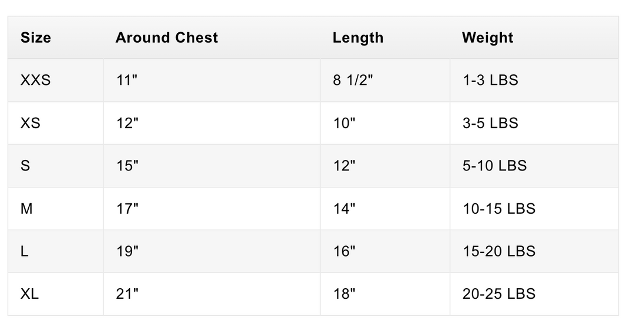Click the Weight column header
This screenshot has height=321, width=634.
click(x=534, y=37)
